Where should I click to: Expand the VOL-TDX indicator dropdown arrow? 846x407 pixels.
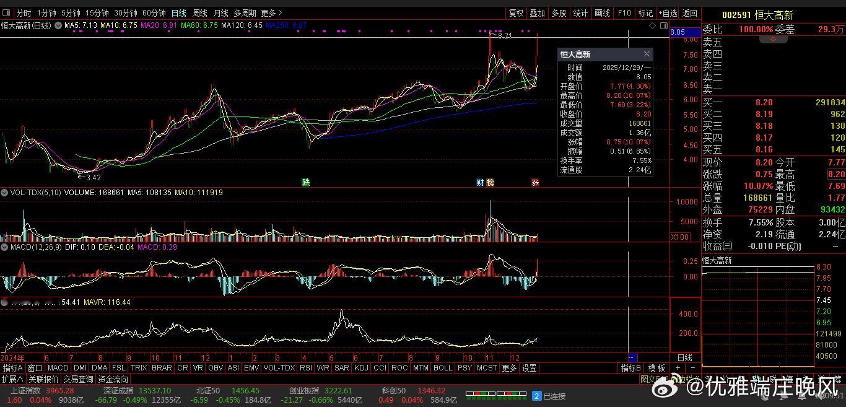coord(4,193)
